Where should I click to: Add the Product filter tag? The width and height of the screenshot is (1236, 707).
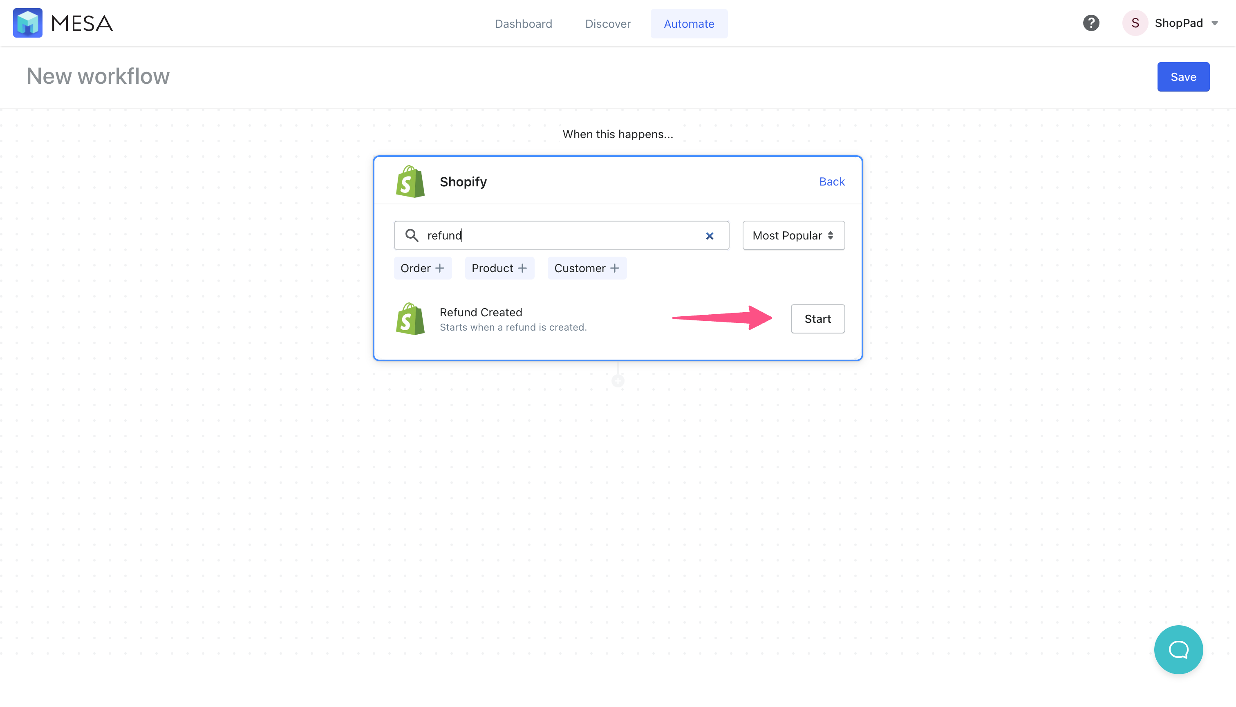499,268
